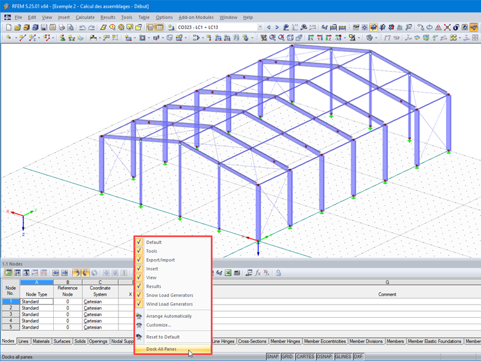Choose Dock All Panes menu entry

tap(173, 349)
